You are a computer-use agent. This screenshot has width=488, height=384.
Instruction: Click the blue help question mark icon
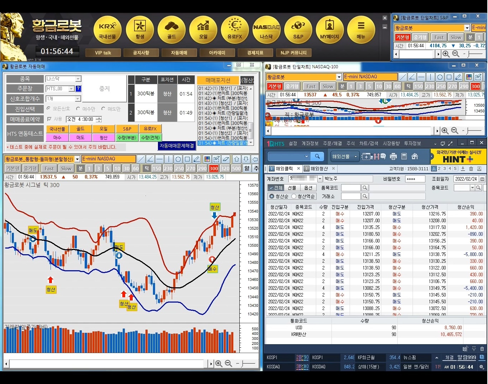click(78, 89)
